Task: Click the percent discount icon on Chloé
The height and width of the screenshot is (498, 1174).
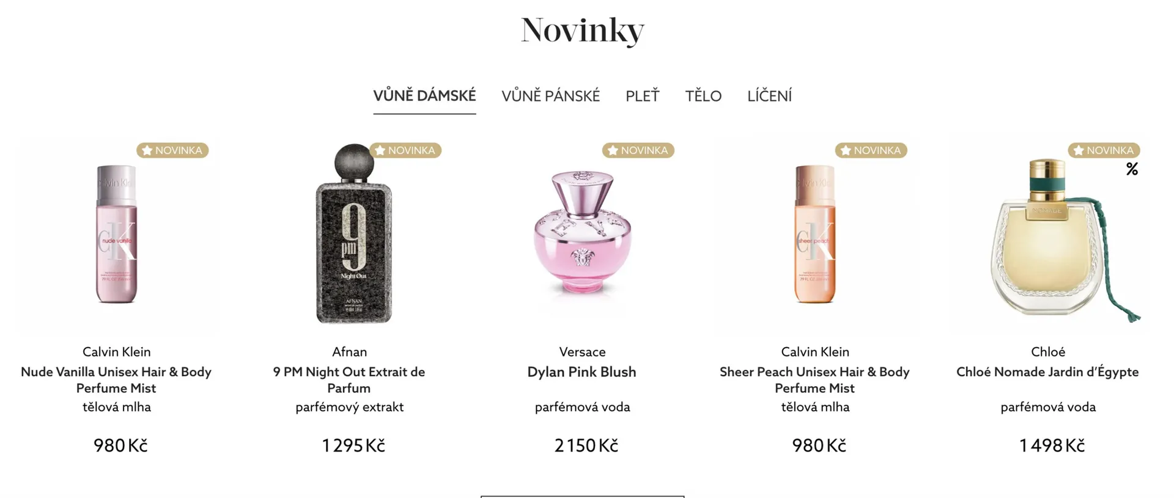Action: (1132, 169)
